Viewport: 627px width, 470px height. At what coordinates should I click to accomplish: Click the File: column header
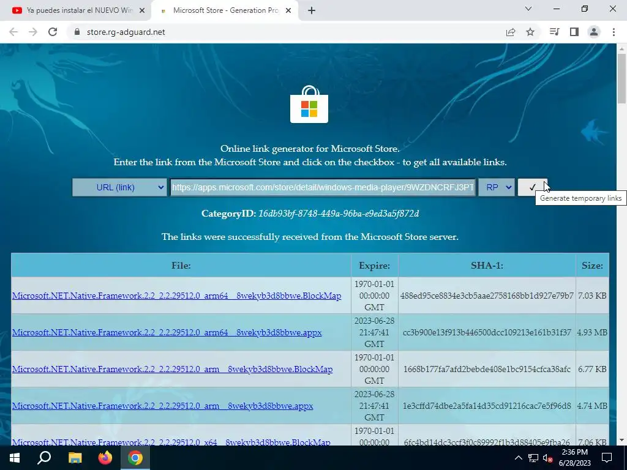pos(181,266)
